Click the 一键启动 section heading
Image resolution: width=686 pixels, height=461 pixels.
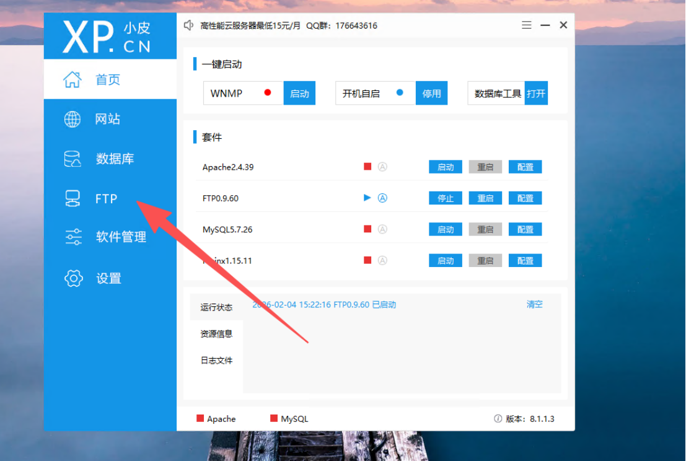(222, 64)
